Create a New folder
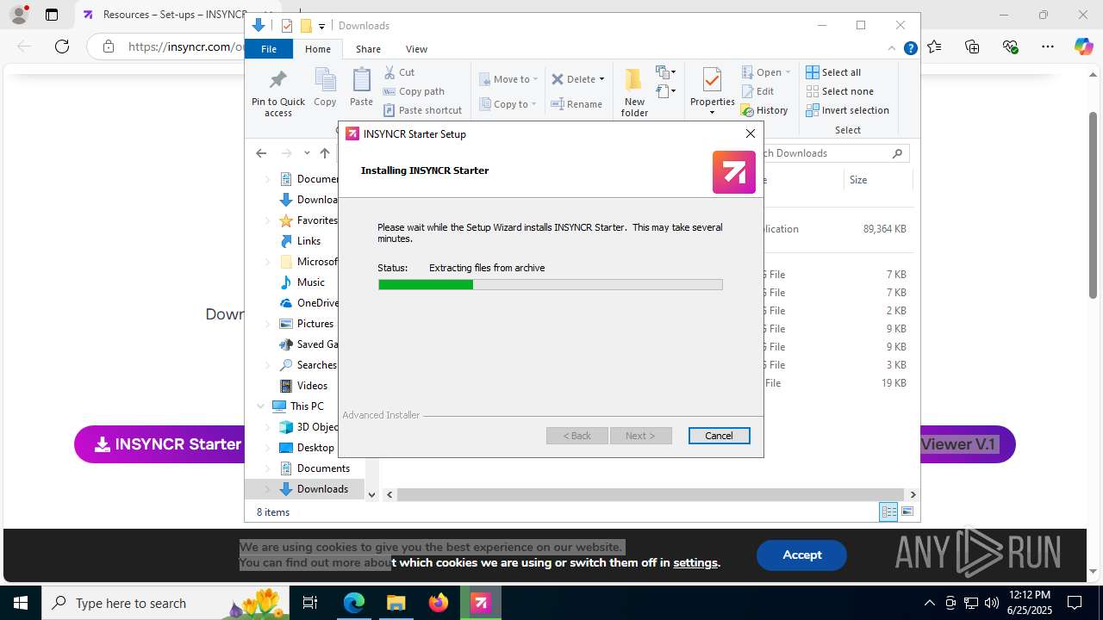The width and height of the screenshot is (1103, 620). 634,92
